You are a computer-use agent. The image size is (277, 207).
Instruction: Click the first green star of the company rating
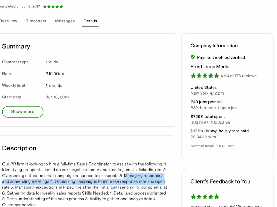[x=193, y=76]
